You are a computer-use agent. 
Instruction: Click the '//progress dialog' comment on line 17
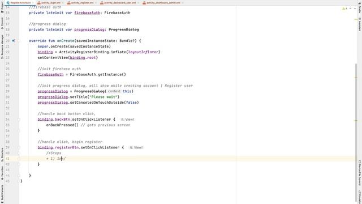(48, 24)
